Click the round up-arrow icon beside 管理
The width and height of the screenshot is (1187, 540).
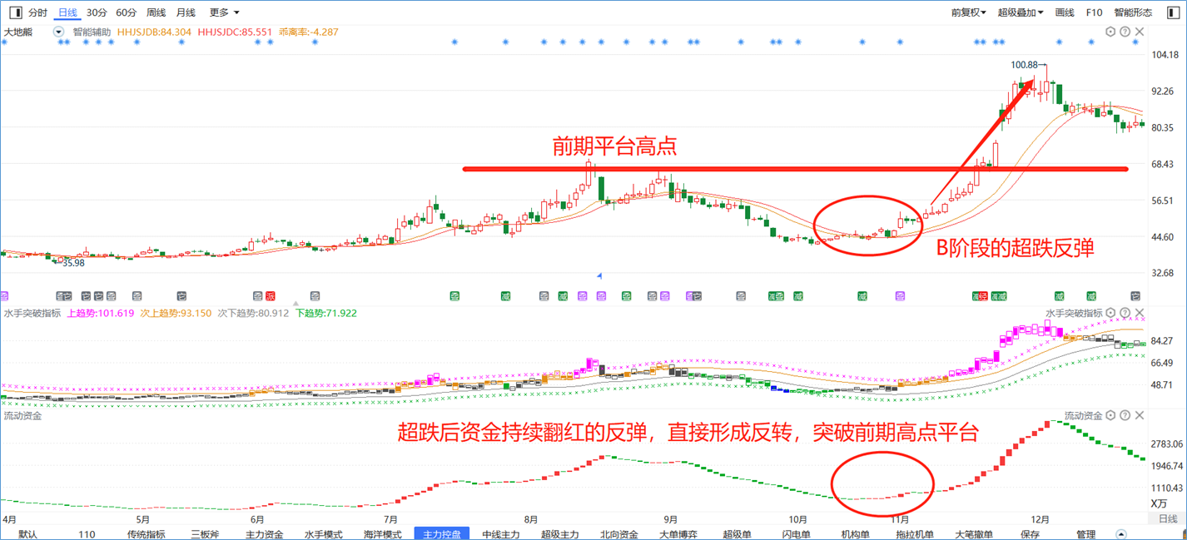coord(1121,534)
